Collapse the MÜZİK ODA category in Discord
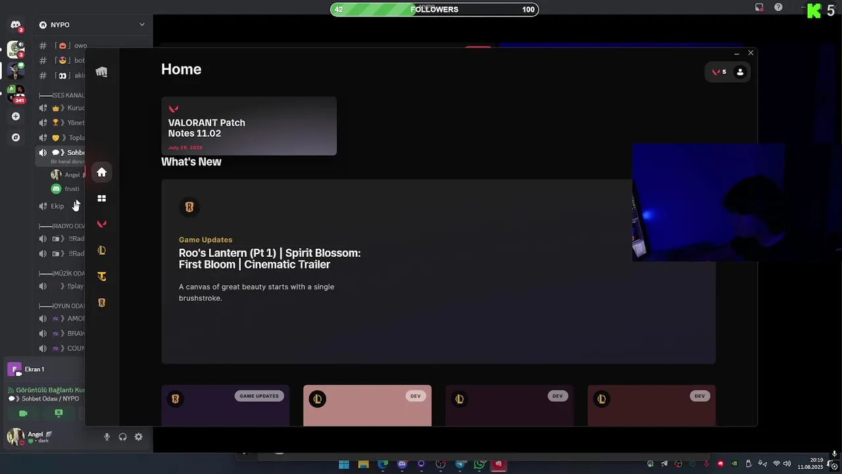The image size is (842, 474). [62, 274]
